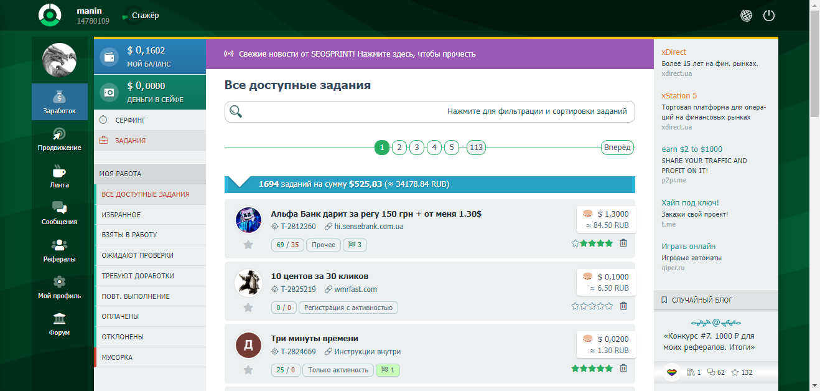Click the safe icon beside Деньги в сейфе

tap(109, 92)
